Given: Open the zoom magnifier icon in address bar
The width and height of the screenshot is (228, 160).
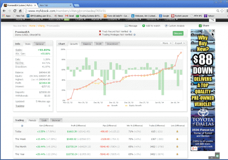Looking at the screenshot, I should (x=218, y=11).
